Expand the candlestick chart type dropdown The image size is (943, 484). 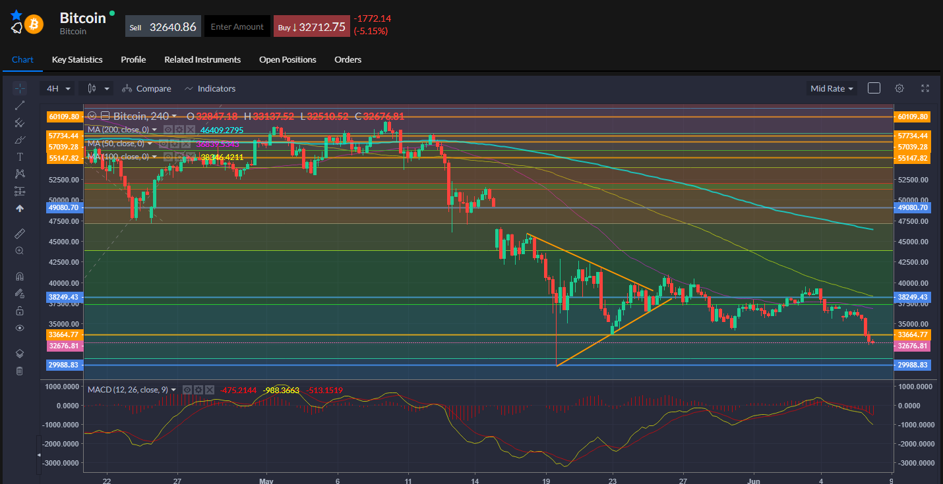point(97,88)
